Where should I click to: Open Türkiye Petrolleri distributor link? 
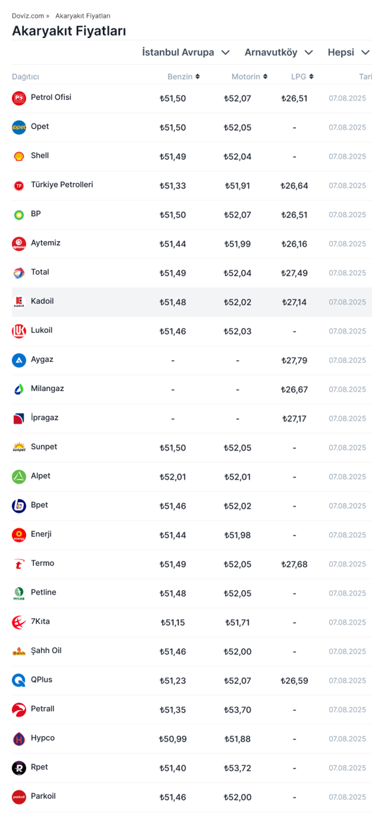(62, 185)
